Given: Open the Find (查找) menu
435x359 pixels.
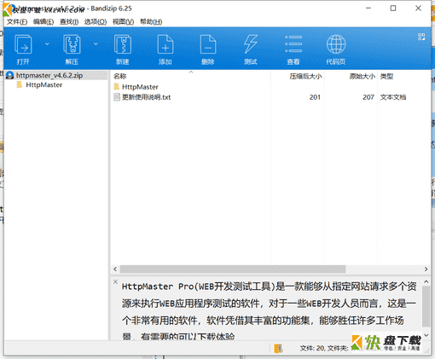Looking at the screenshot, I should [x=69, y=21].
